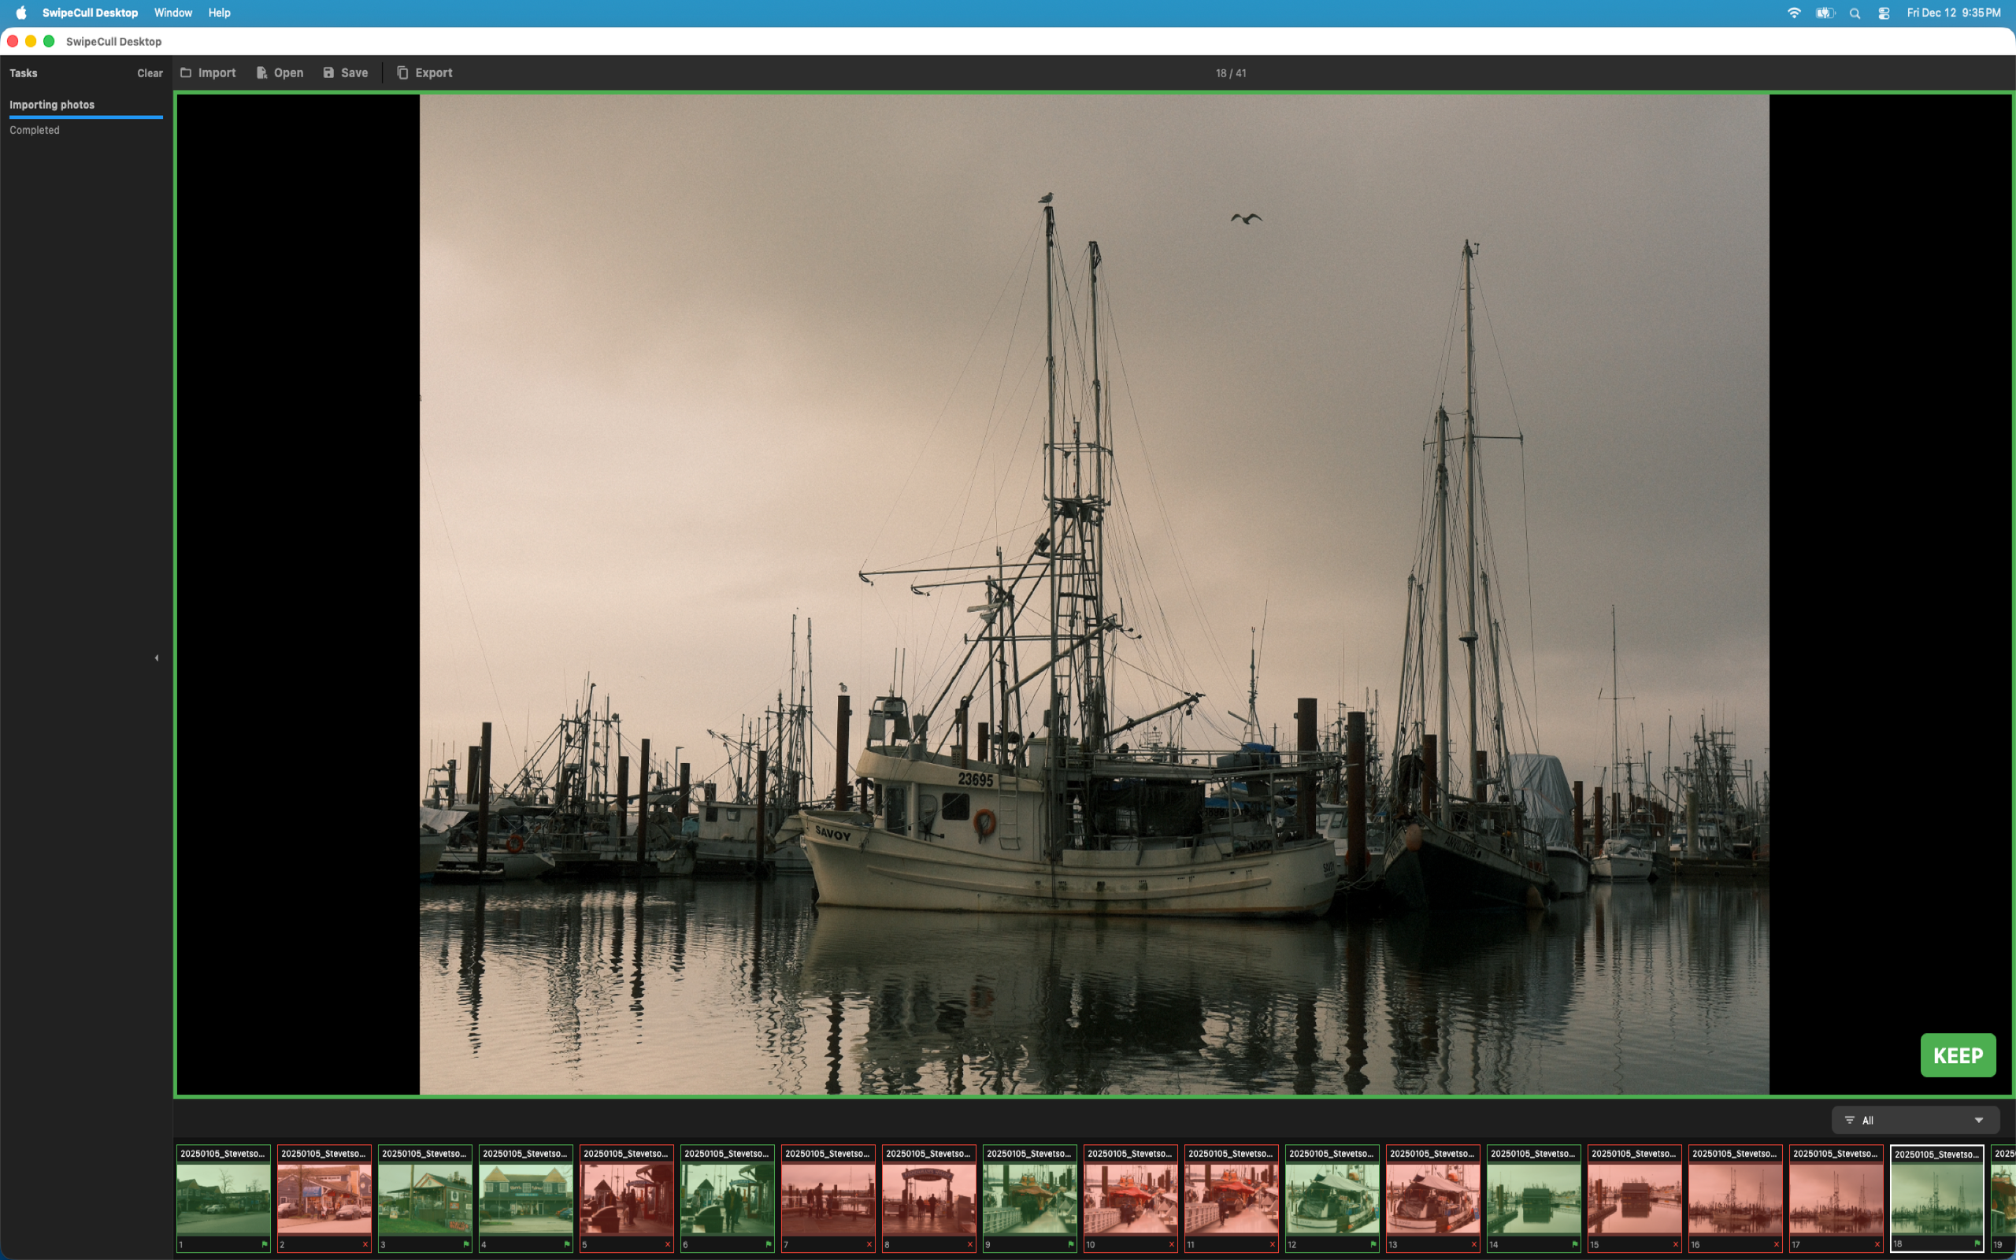This screenshot has width=2016, height=1260.
Task: Clear completed tasks with the Clear link
Action: pyautogui.click(x=149, y=72)
